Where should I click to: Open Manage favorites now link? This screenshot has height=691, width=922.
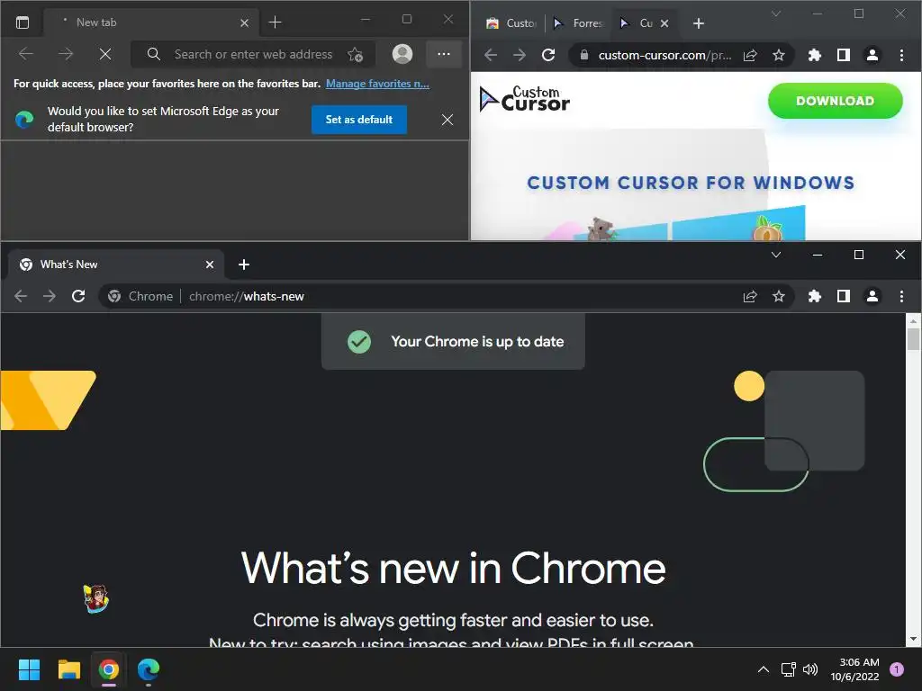377,84
